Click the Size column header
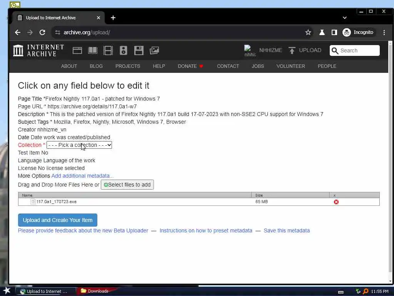 (x=290, y=195)
